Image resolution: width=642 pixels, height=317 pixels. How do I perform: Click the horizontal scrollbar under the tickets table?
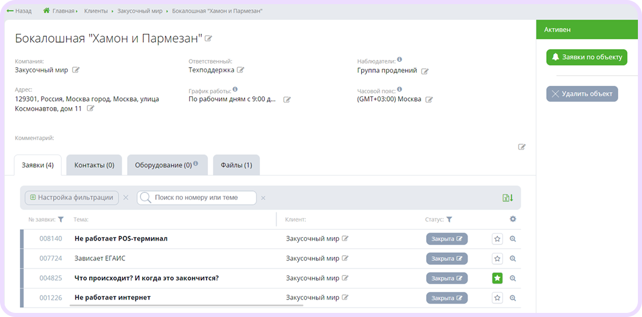click(x=186, y=305)
